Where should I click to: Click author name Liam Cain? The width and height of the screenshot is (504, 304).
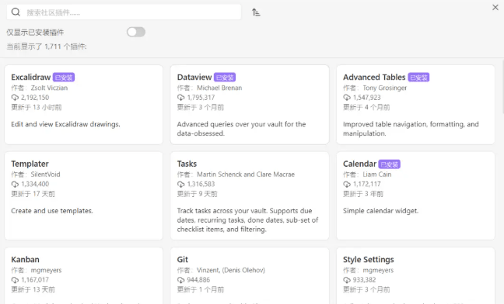[x=377, y=174]
